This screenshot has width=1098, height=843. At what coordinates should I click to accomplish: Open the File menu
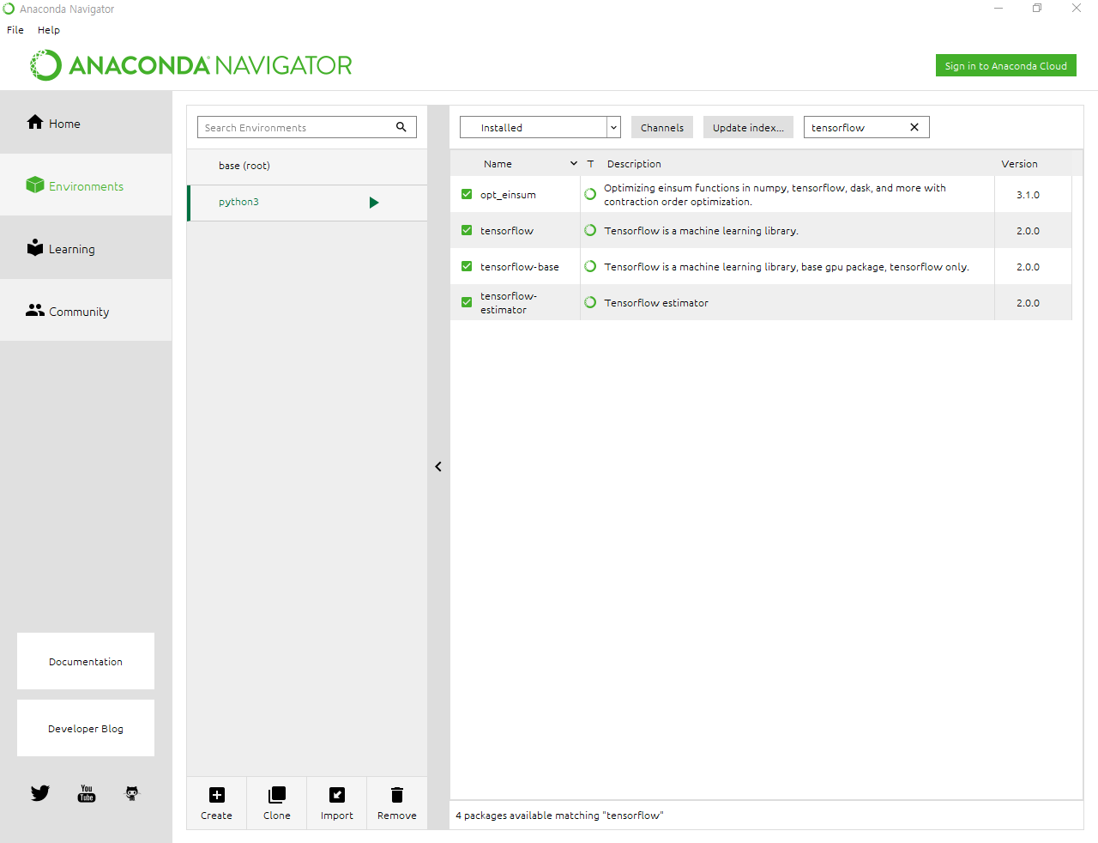coord(15,30)
